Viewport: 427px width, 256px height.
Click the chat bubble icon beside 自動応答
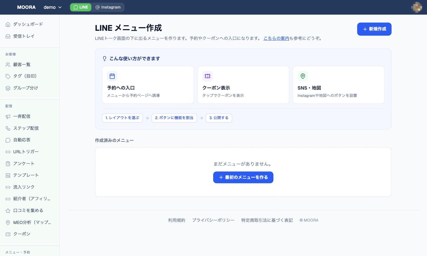[8, 140]
